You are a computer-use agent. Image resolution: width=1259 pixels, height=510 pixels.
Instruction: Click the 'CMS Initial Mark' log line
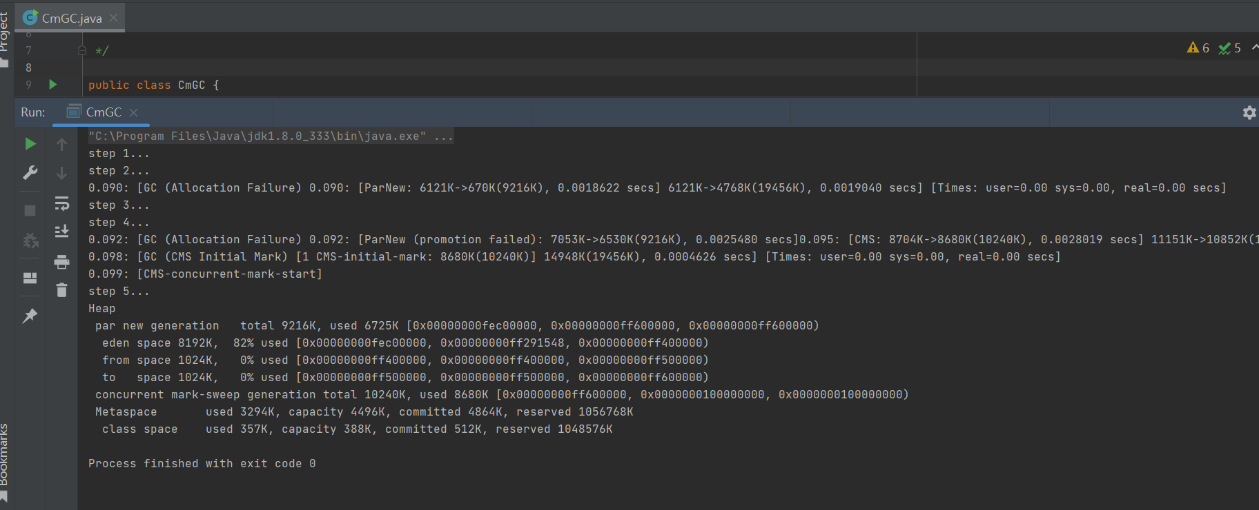[574, 257]
